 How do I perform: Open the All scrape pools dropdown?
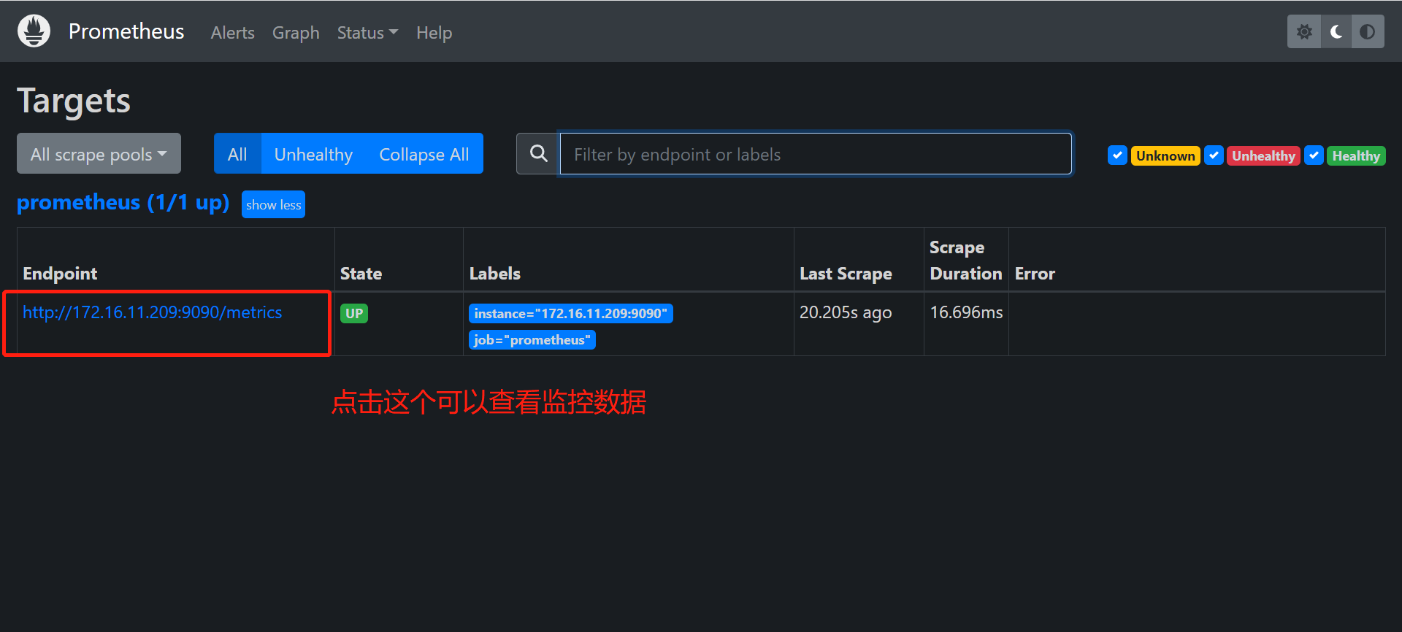99,154
